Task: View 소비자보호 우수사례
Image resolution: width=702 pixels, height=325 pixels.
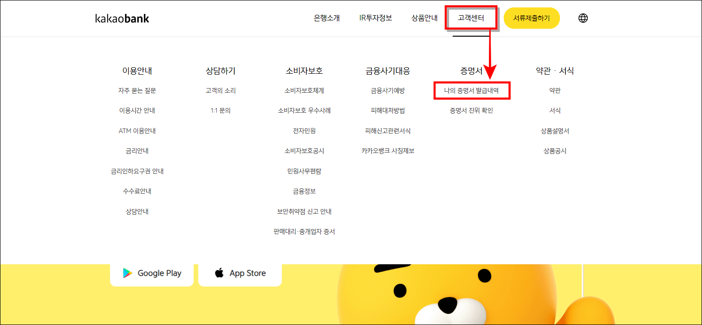Action: tap(304, 111)
